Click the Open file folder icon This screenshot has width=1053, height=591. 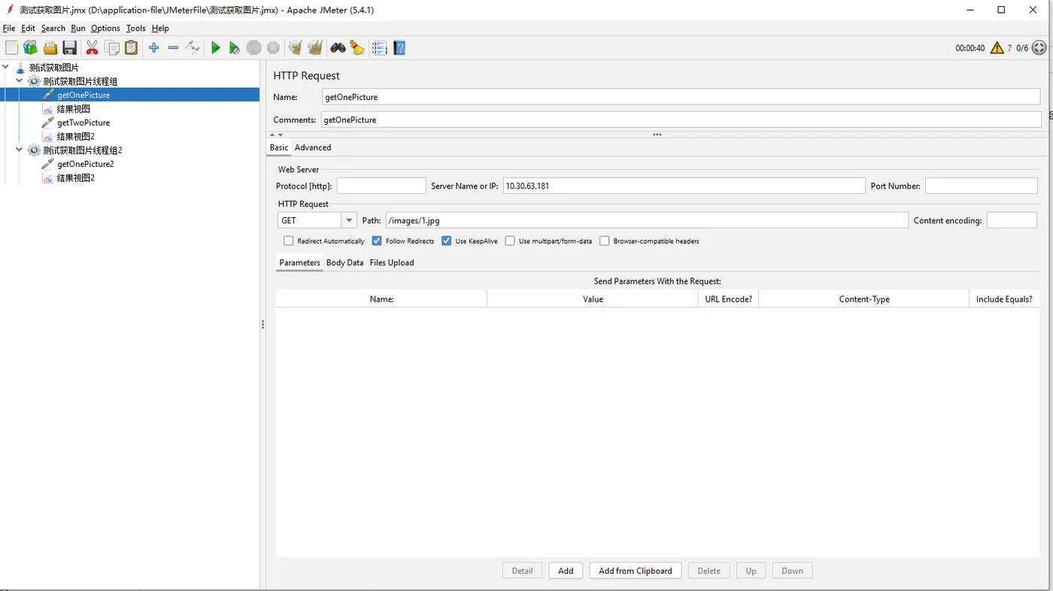[50, 48]
